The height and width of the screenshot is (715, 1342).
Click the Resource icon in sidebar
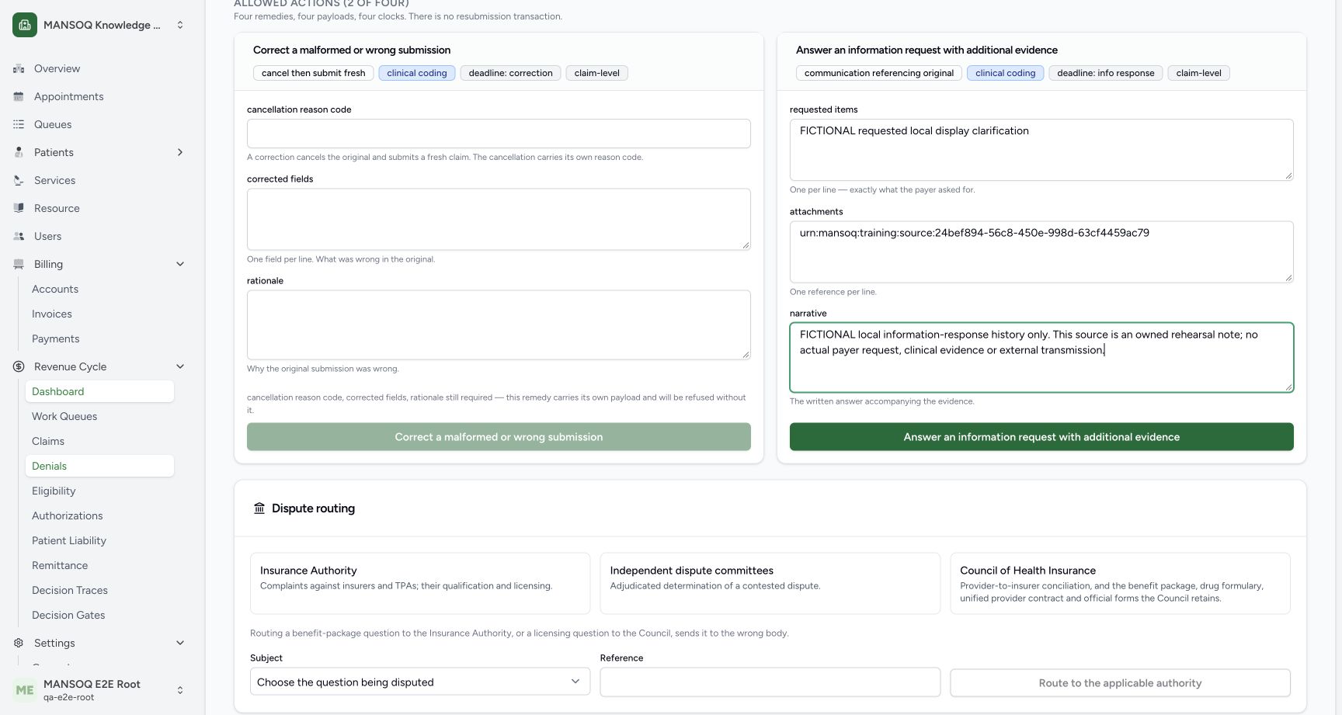[19, 208]
